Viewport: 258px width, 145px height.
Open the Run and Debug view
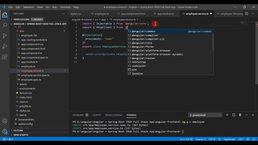pyautogui.click(x=4, y=46)
